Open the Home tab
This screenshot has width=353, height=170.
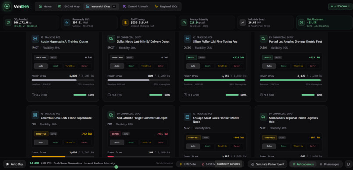tap(45, 7)
